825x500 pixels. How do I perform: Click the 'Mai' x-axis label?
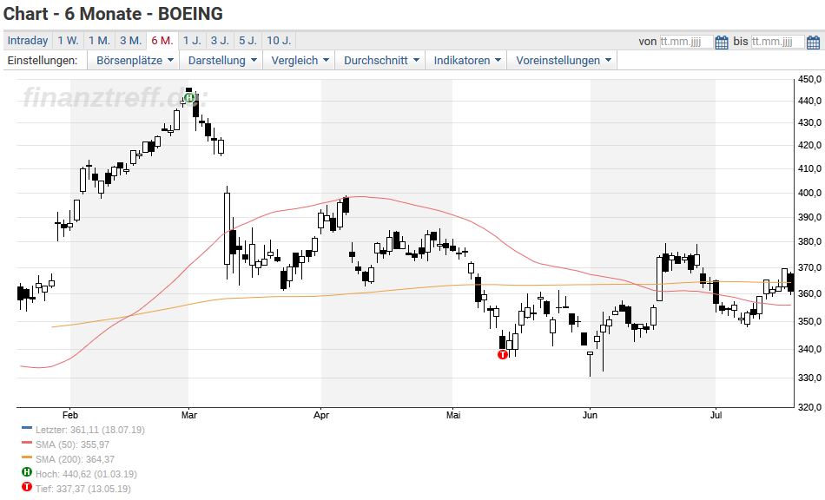point(453,415)
